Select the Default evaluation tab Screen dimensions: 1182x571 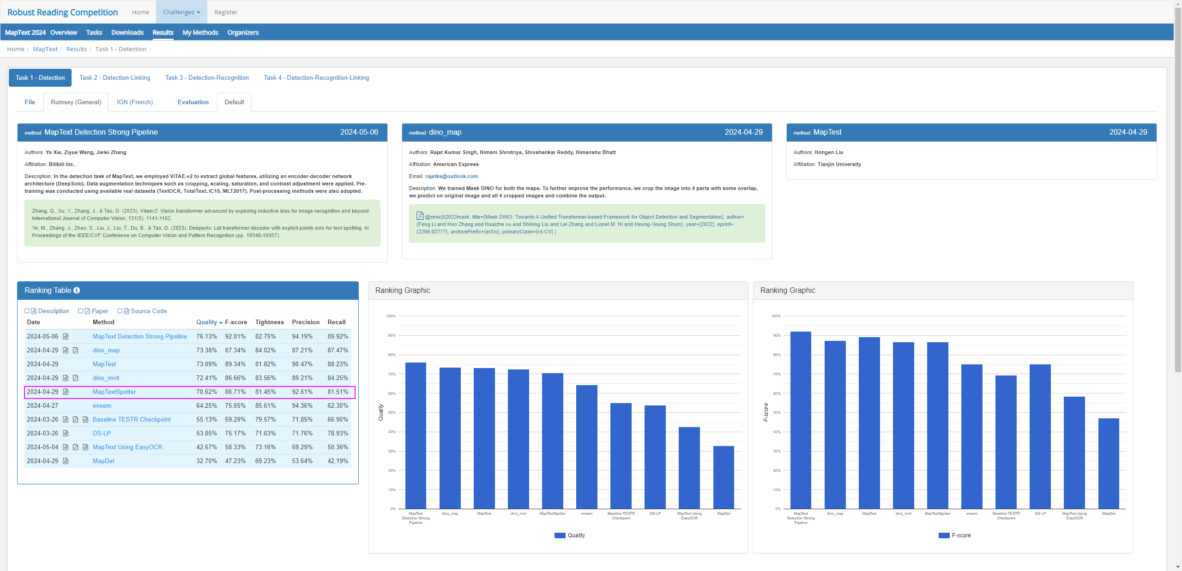pos(234,102)
